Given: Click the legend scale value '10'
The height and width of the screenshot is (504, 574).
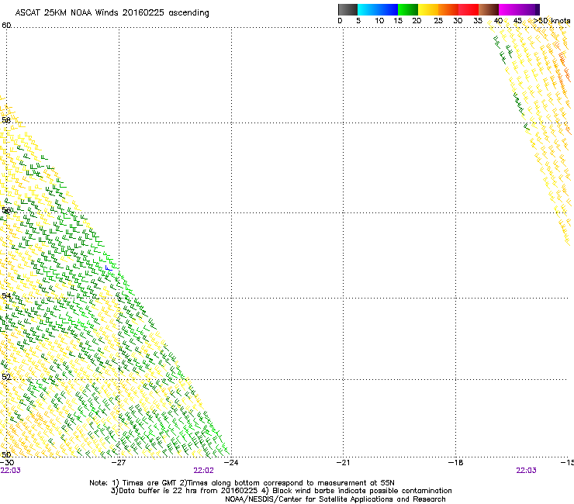Looking at the screenshot, I should tap(379, 21).
